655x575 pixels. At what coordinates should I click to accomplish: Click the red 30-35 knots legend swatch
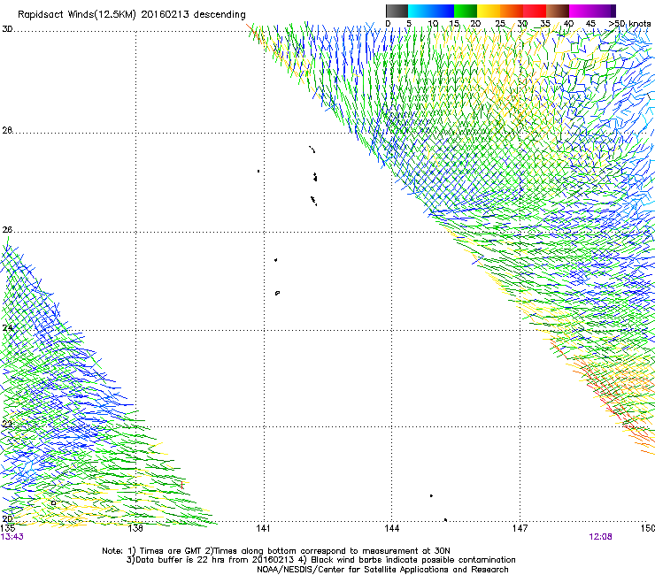click(535, 11)
